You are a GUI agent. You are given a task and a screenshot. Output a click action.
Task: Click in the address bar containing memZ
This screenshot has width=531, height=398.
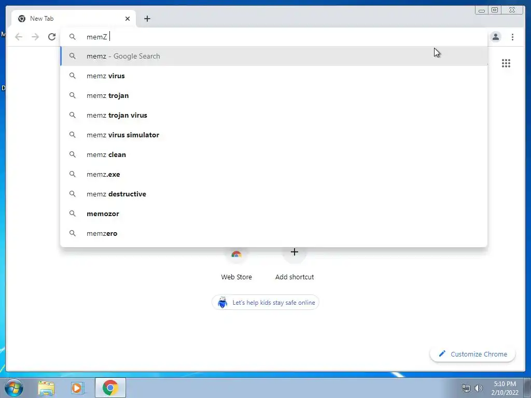tap(274, 37)
